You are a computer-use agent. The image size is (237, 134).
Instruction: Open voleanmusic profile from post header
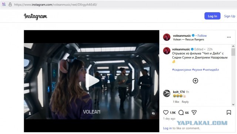click(182, 36)
